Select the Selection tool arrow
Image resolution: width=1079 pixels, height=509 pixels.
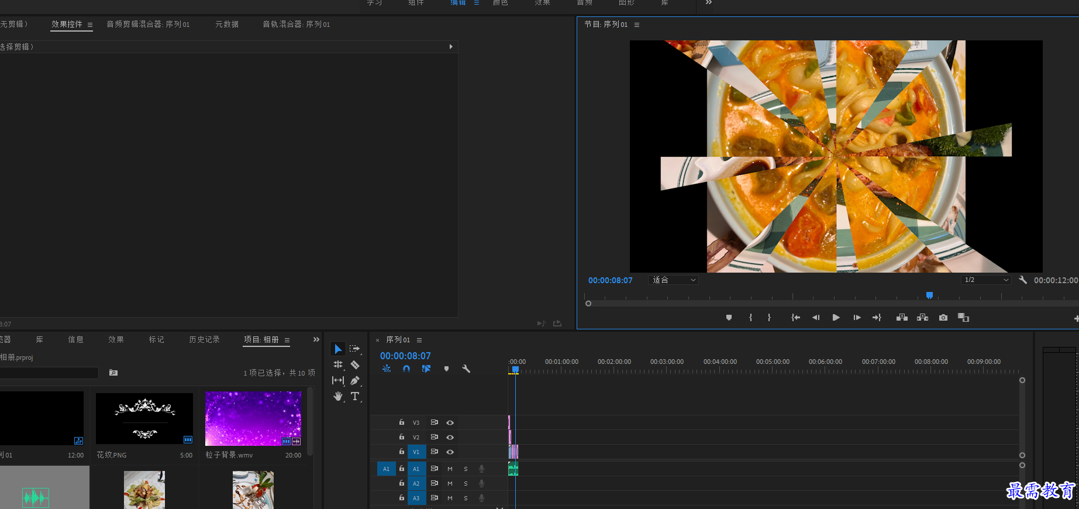(x=338, y=349)
